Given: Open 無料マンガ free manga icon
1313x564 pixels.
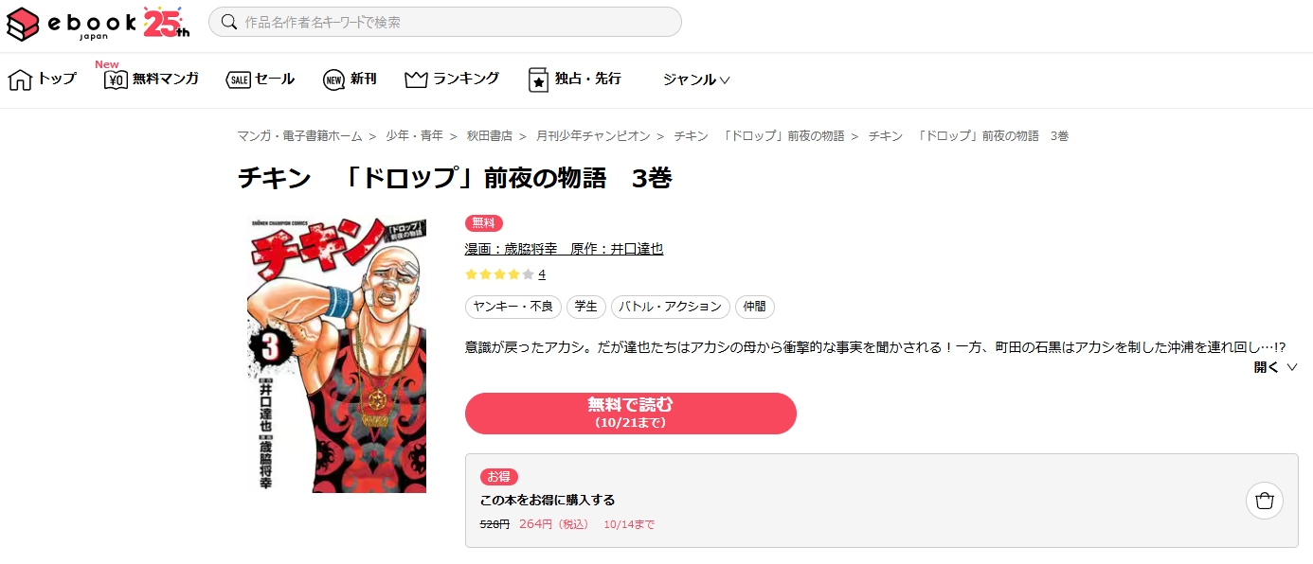Looking at the screenshot, I should (x=116, y=79).
